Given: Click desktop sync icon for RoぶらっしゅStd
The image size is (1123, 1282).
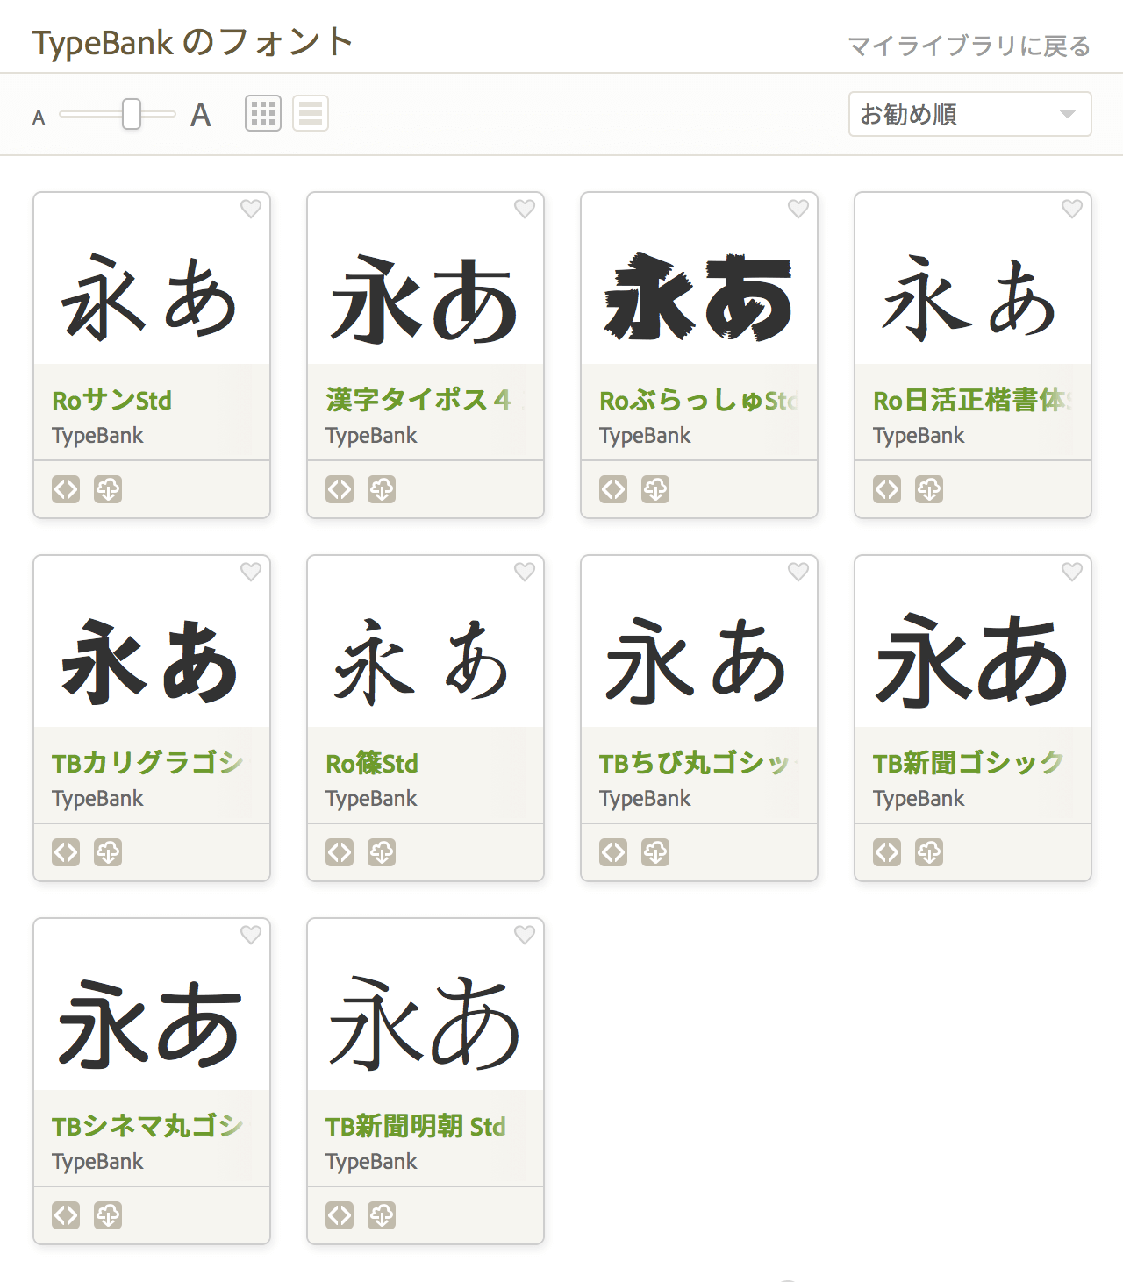Looking at the screenshot, I should 655,489.
